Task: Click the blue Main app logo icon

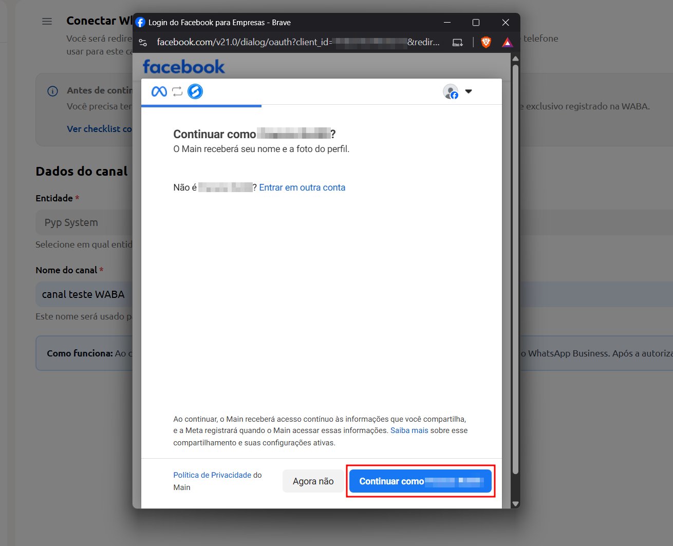Action: point(195,91)
